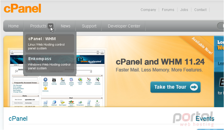Viewport: 224px width, 130px height.
Task: Click the Faster Mail. Less Memory tagline
Action: [x=159, y=70]
